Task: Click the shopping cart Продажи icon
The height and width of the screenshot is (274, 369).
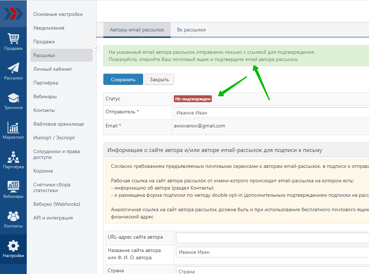Action: point(13,39)
